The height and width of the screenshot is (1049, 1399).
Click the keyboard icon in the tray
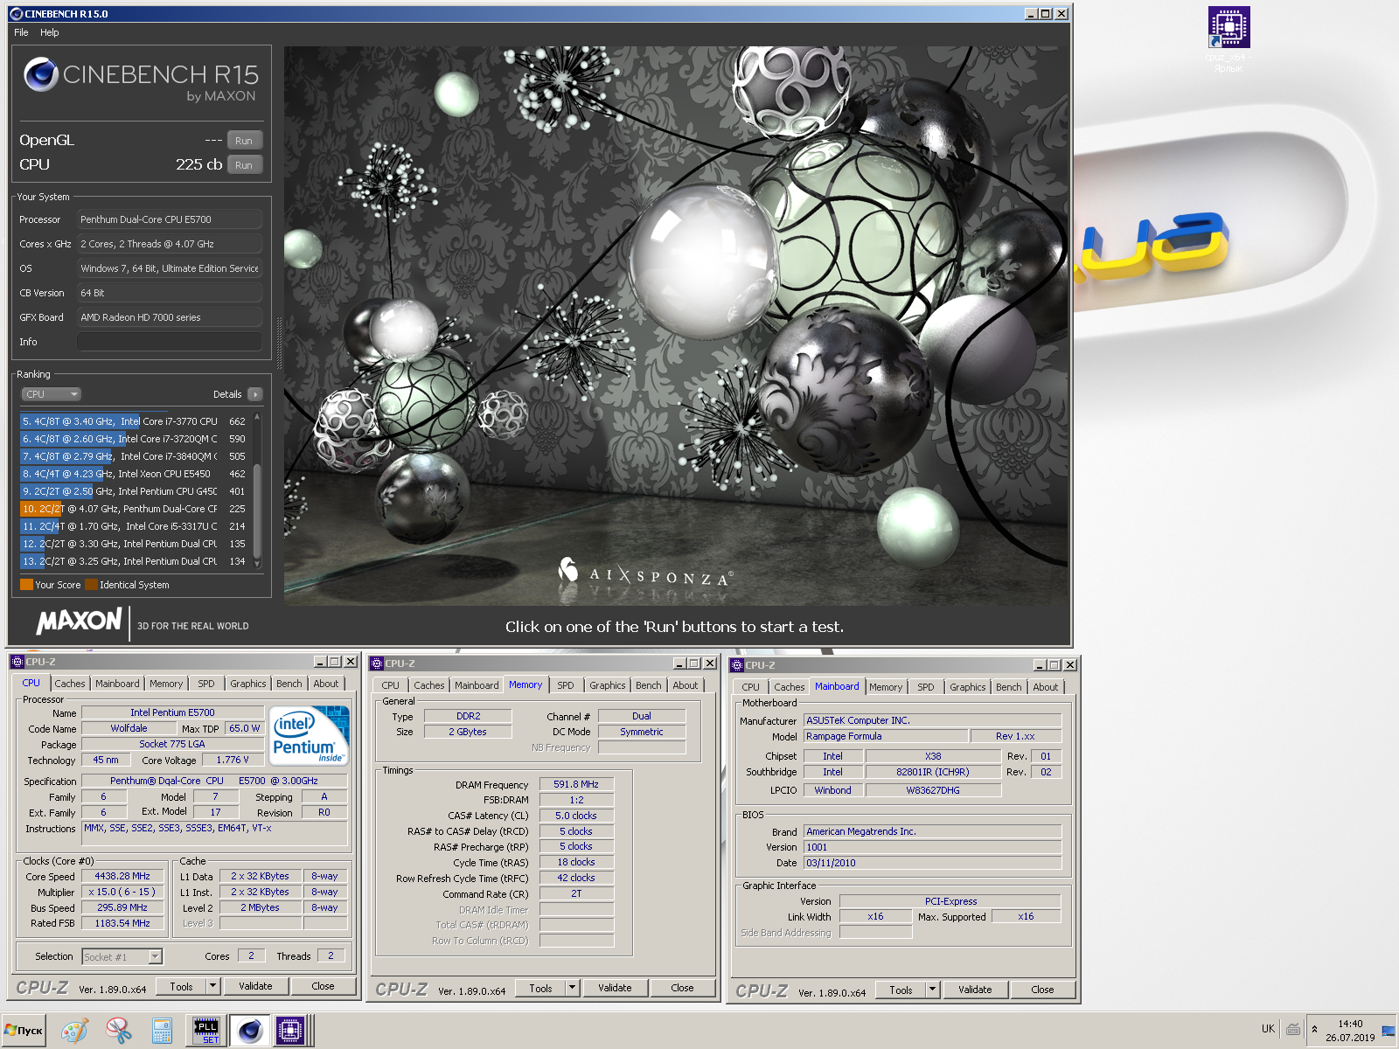(x=1292, y=1030)
